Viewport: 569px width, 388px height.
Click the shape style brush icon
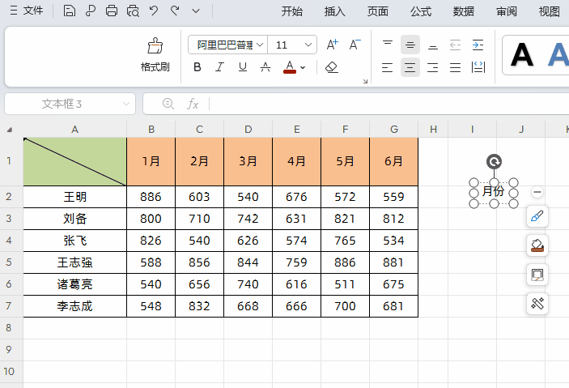pyautogui.click(x=537, y=216)
